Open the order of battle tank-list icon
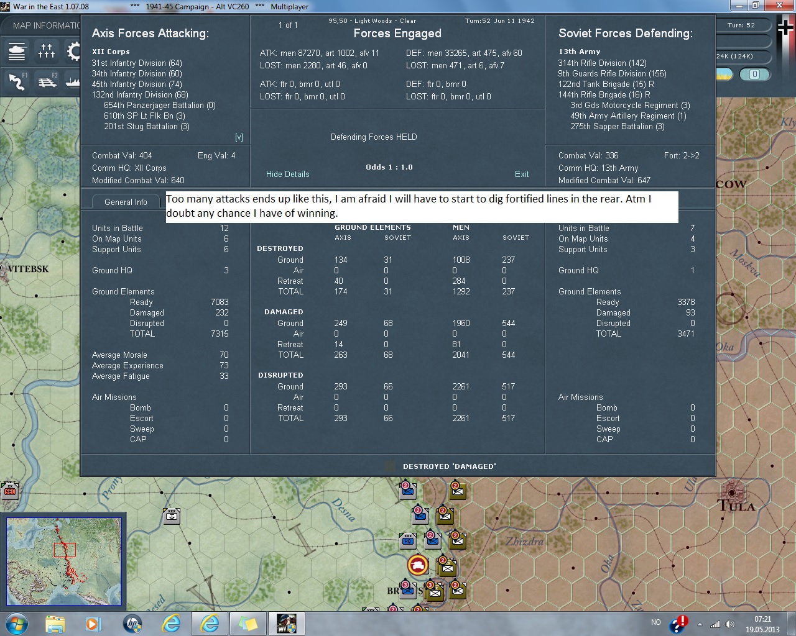The height and width of the screenshot is (636, 796). [x=17, y=50]
